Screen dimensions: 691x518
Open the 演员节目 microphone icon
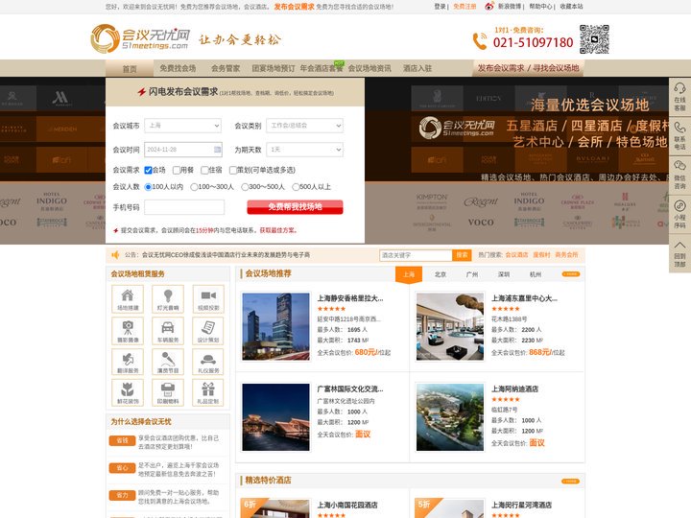[168, 362]
